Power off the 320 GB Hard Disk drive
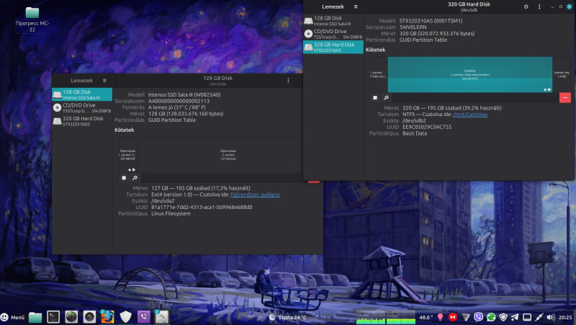 tap(526, 6)
